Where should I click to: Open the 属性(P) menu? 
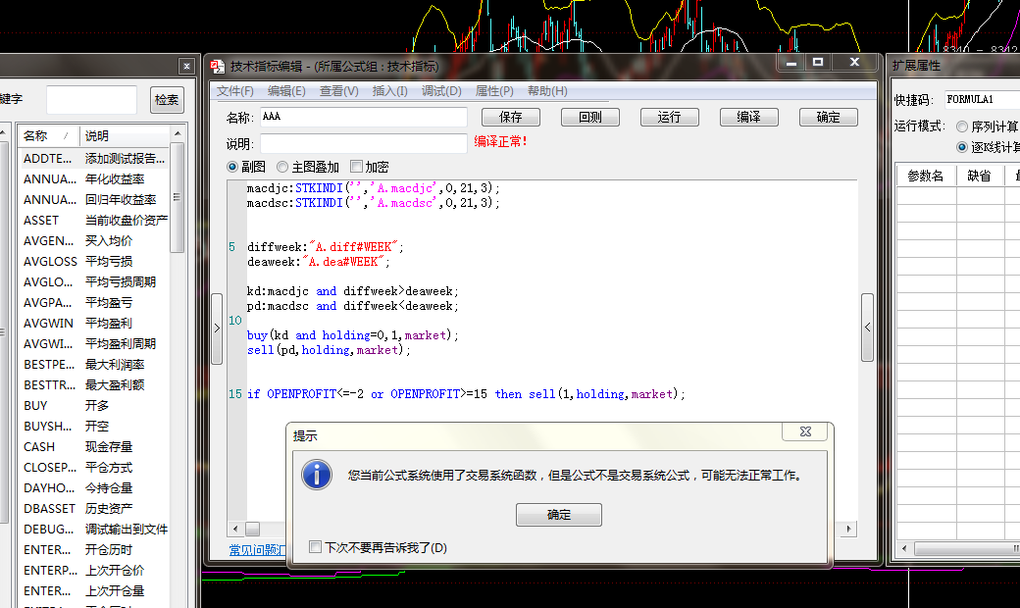(x=494, y=91)
